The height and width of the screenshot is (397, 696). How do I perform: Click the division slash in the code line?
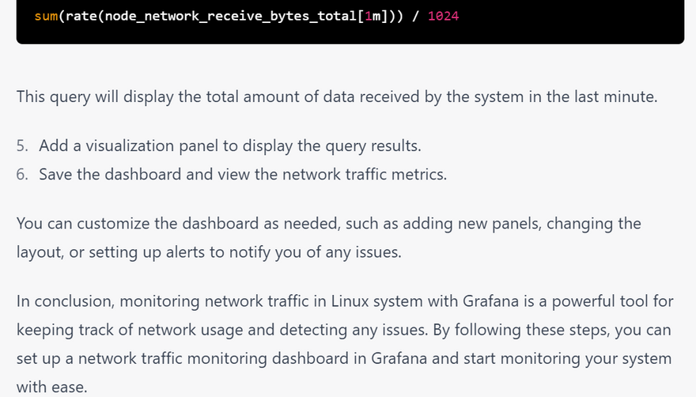[414, 16]
